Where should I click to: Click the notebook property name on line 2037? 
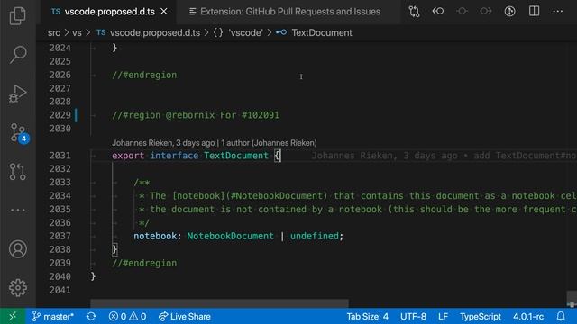(x=155, y=236)
